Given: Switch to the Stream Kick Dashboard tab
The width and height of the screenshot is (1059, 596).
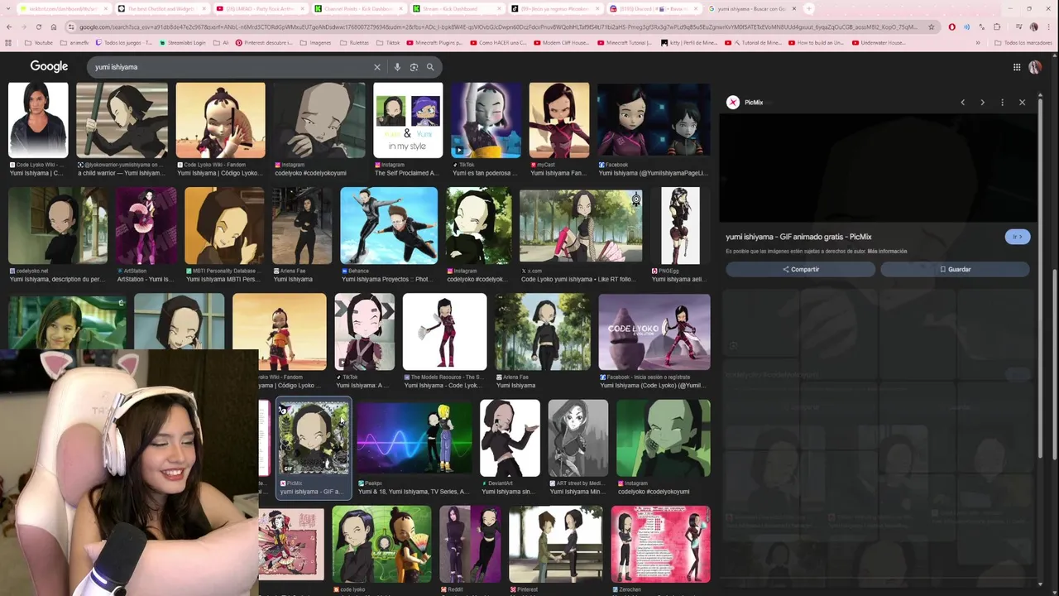Looking at the screenshot, I should [458, 8].
